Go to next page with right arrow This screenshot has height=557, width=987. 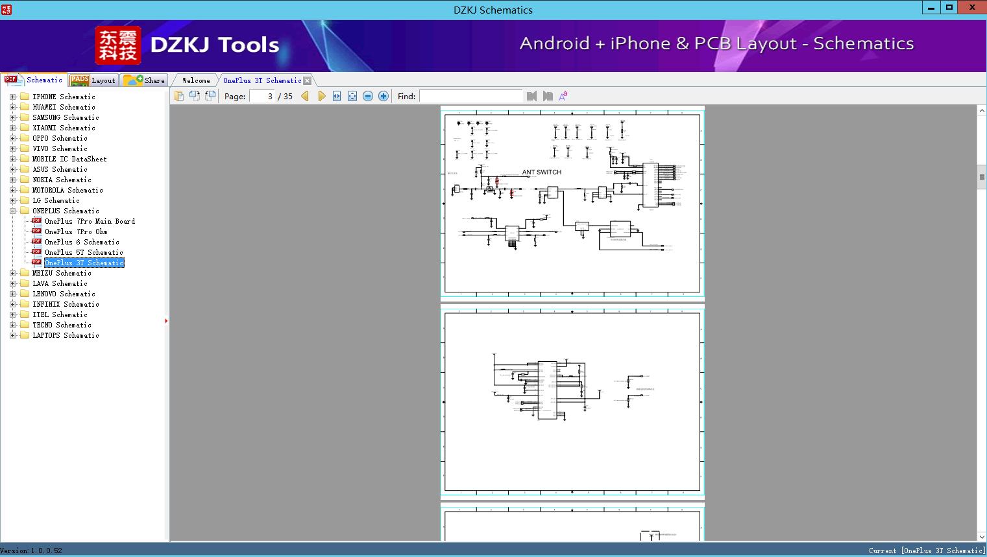pyautogui.click(x=321, y=96)
